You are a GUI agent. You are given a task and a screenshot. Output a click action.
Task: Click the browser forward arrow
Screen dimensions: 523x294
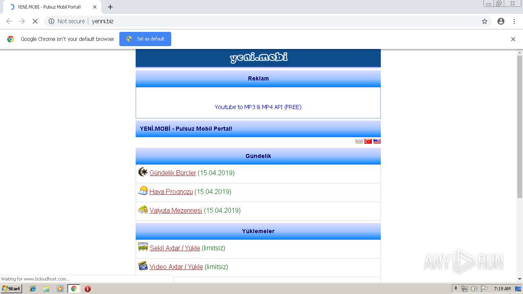point(22,21)
